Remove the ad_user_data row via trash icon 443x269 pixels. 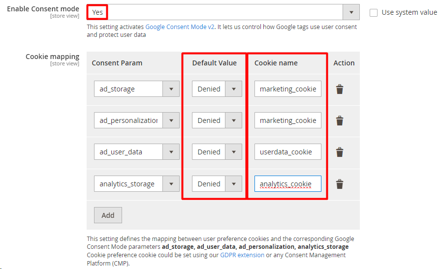tap(340, 152)
